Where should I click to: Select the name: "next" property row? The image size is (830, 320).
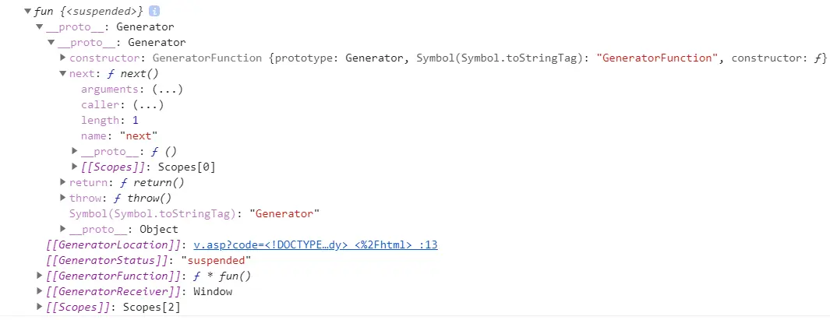[x=114, y=135]
